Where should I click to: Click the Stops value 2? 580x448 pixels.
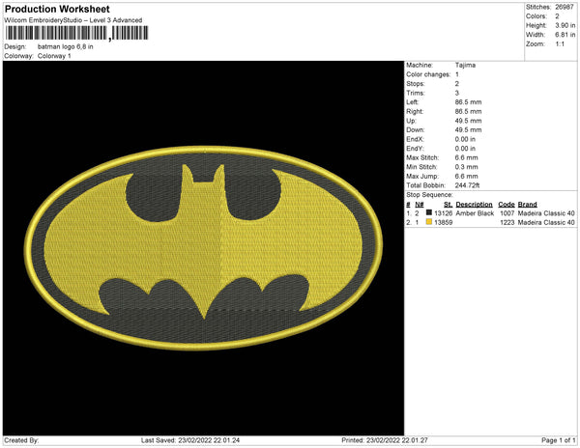(x=457, y=83)
